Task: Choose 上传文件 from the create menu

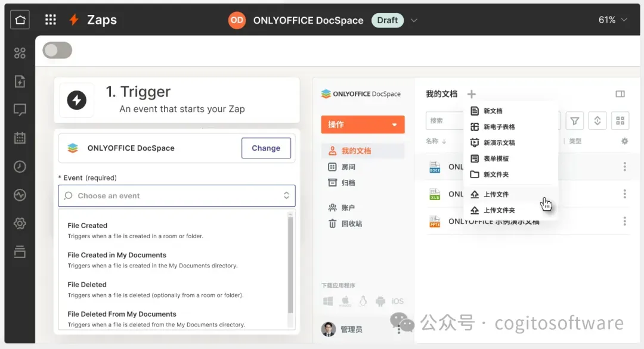Action: [x=510, y=194]
